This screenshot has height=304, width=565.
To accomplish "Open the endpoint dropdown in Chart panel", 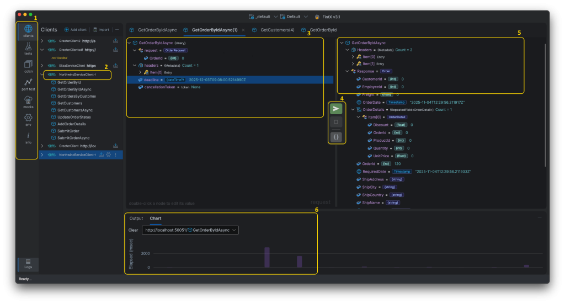I will (190, 230).
